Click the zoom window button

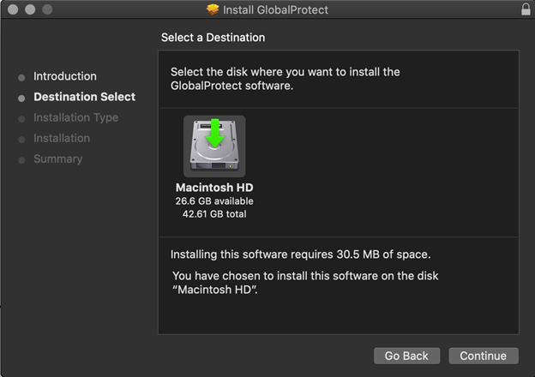coord(45,9)
